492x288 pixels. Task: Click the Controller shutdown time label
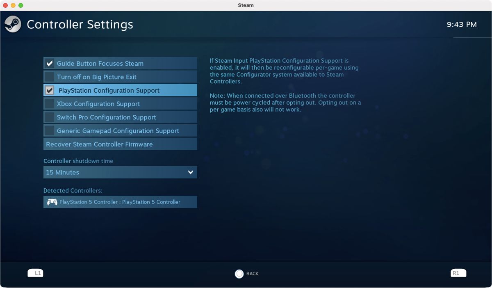(x=78, y=161)
